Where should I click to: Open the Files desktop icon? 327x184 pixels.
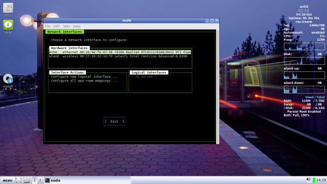point(8,10)
